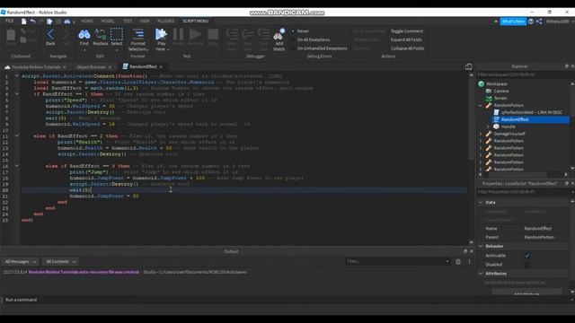
Task: Open the Replace tool in ribbon
Action: pyautogui.click(x=100, y=34)
